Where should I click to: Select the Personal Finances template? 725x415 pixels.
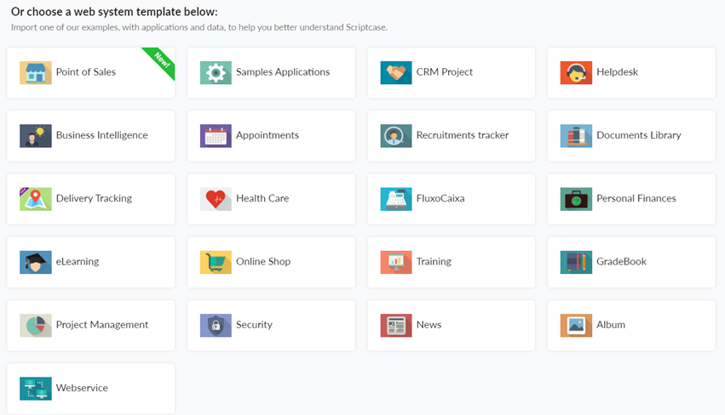(x=636, y=198)
